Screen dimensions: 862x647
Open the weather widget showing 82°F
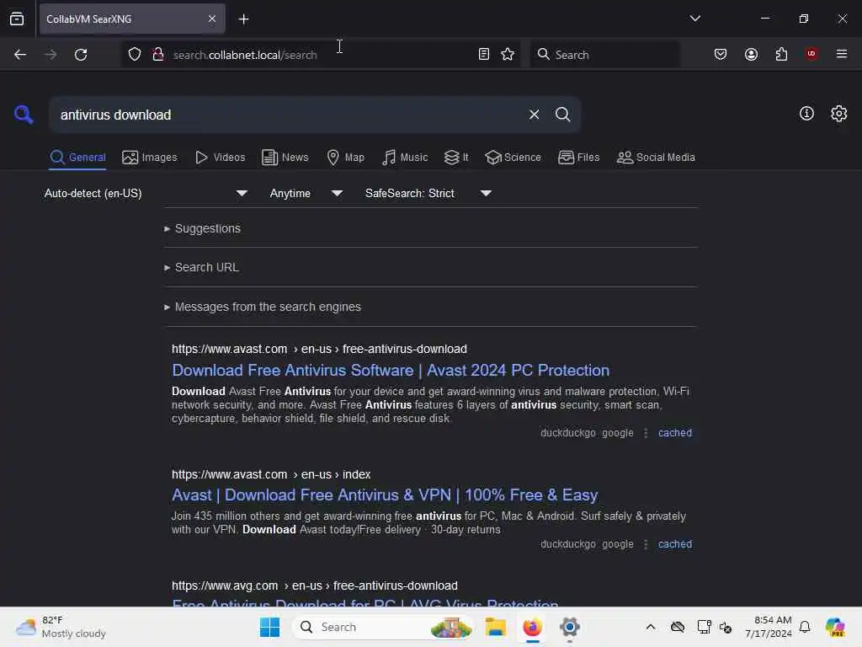[61, 627]
